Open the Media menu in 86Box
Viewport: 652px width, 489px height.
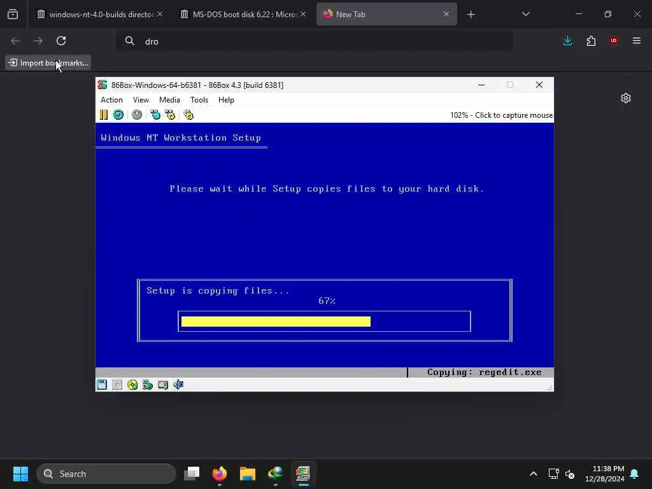tap(169, 100)
